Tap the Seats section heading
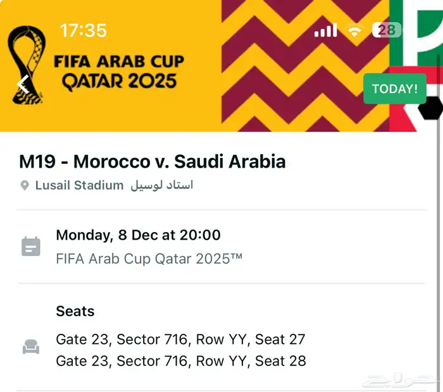This screenshot has width=443, height=392. (75, 311)
